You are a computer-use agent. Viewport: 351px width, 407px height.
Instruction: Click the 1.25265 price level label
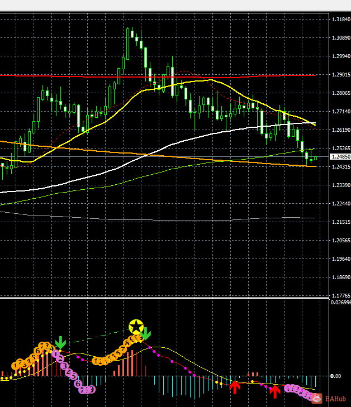(341, 149)
